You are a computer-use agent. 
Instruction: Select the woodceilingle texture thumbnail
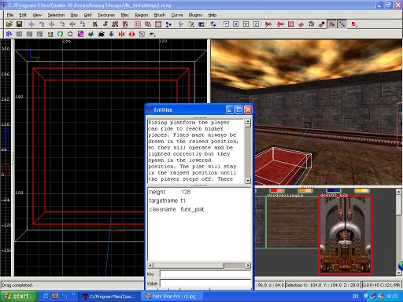click(292, 223)
